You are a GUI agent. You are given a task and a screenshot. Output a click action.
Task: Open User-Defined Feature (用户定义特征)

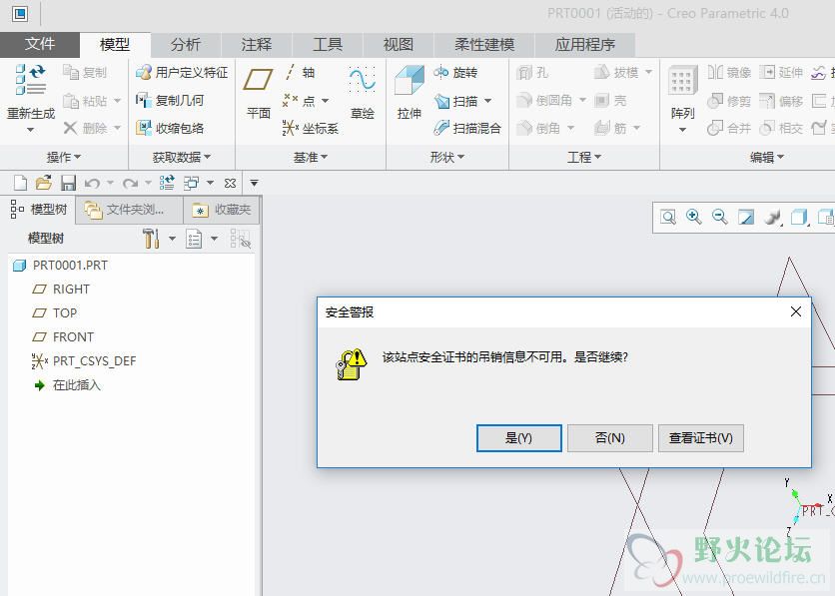182,72
